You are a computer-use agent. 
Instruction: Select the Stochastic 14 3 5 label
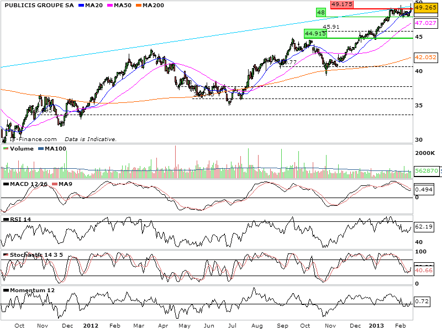tap(36, 255)
